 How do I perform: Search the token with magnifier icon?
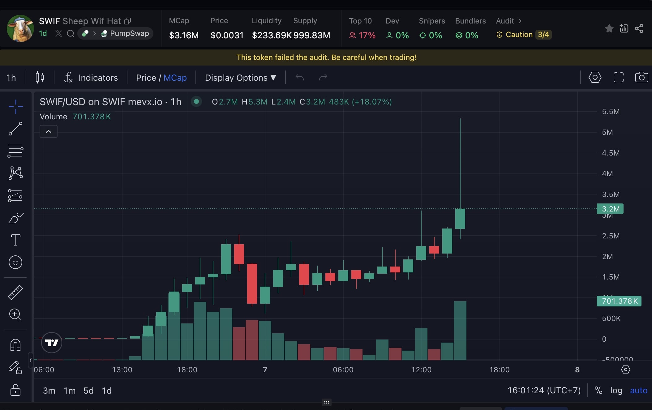71,33
